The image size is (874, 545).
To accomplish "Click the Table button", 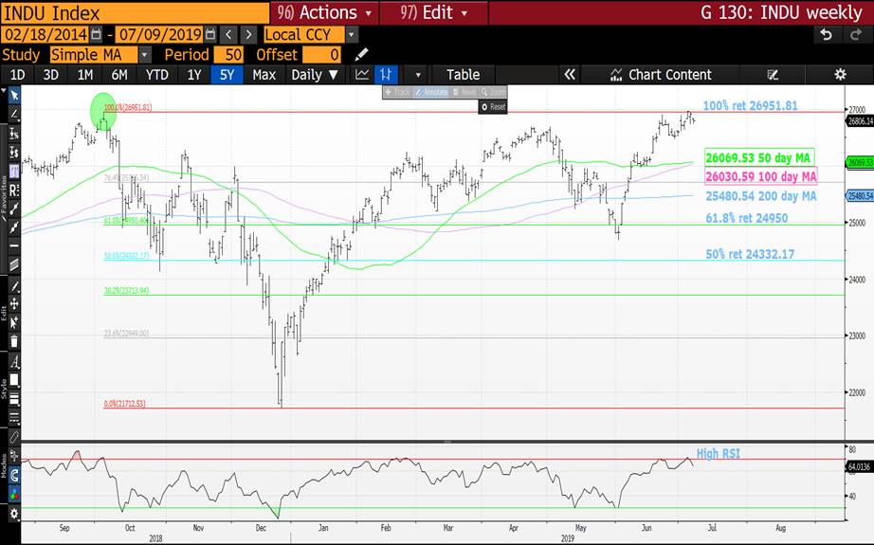I will (463, 75).
